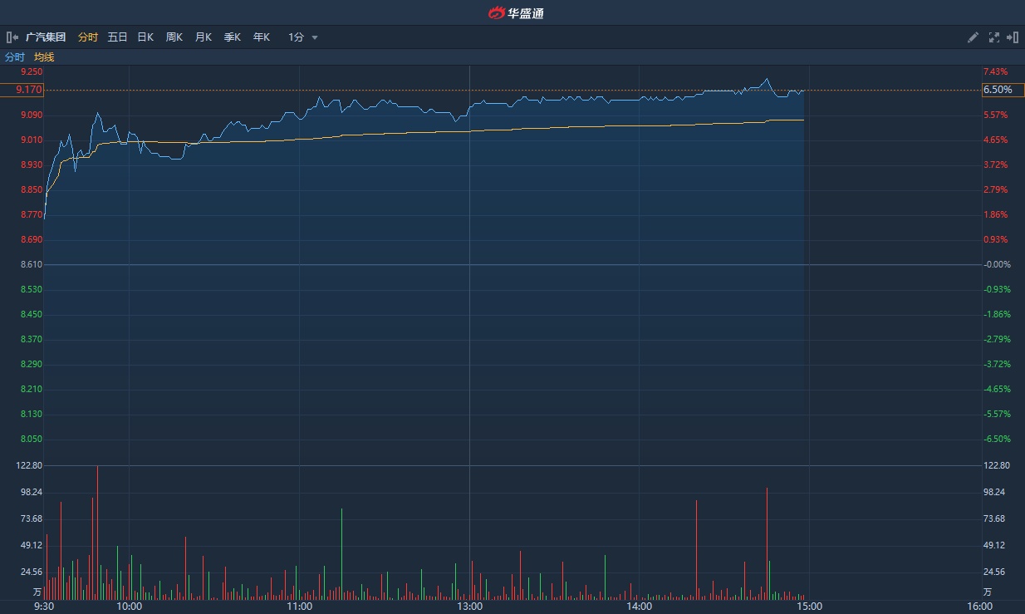Toggle the 均线 average line legend
This screenshot has height=614, width=1025.
click(44, 57)
